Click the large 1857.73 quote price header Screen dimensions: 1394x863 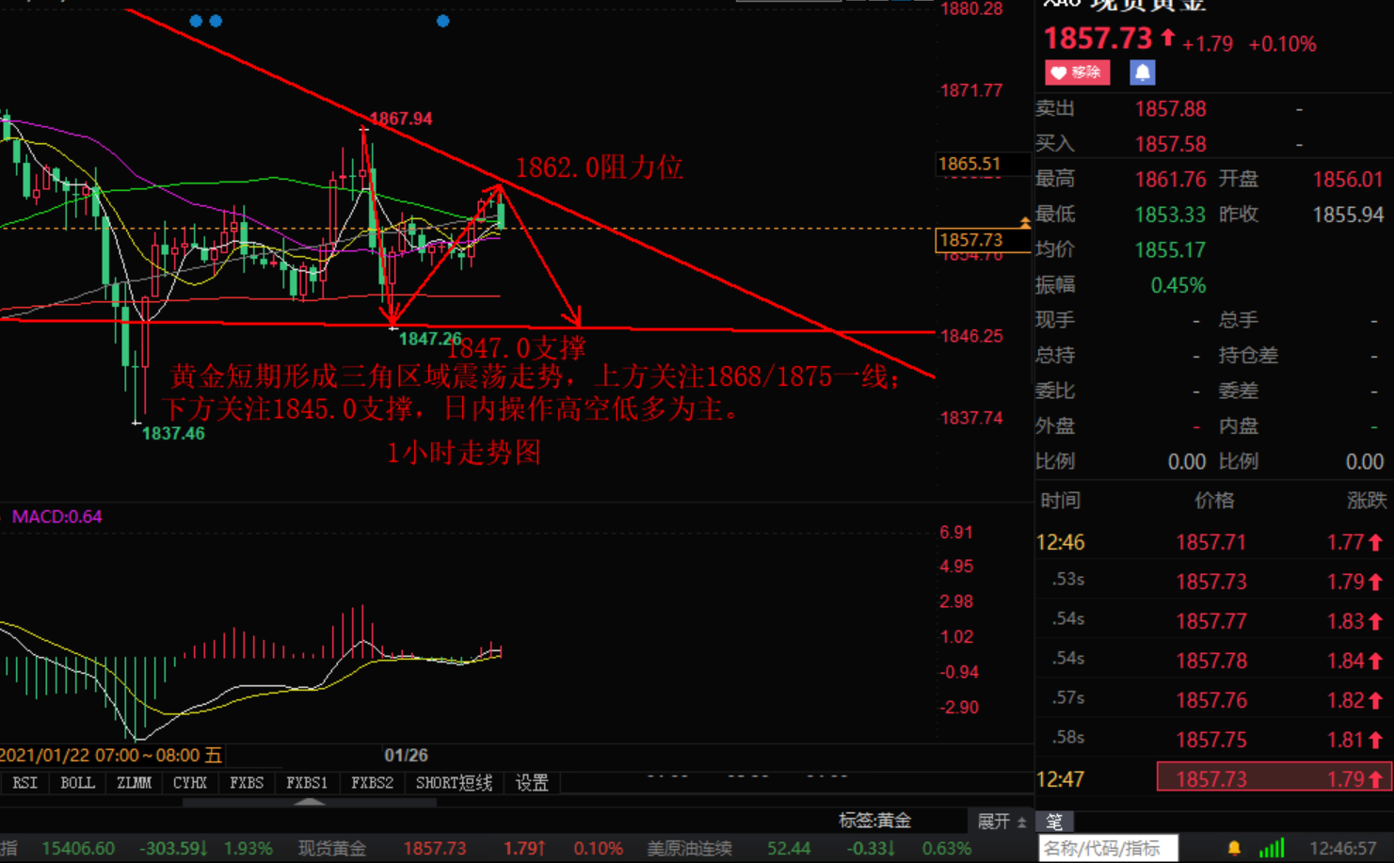(1098, 39)
